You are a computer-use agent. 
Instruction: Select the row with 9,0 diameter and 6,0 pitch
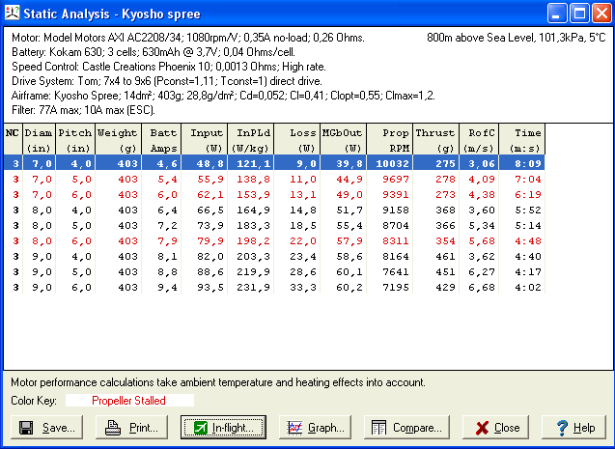(x=290, y=287)
